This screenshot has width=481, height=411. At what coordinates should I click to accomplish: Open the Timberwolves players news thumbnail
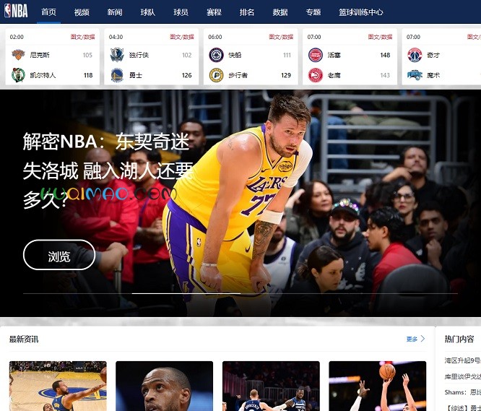(271, 386)
